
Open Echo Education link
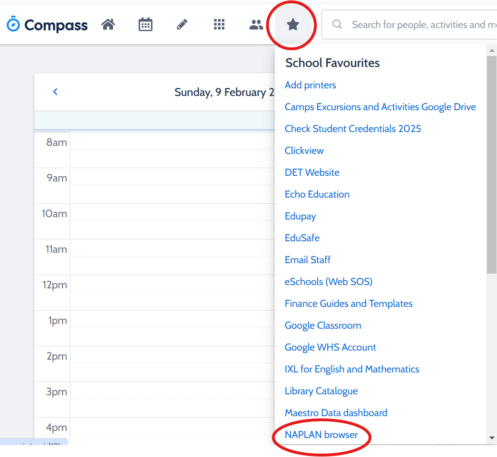tap(317, 194)
